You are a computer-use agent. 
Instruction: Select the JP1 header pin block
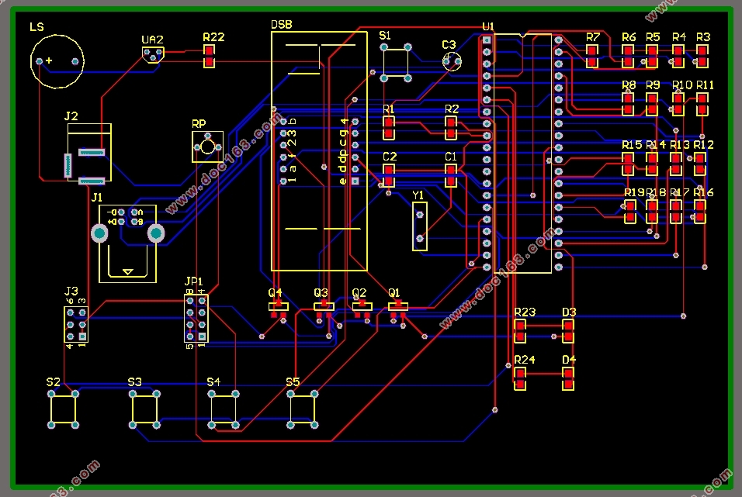point(196,318)
